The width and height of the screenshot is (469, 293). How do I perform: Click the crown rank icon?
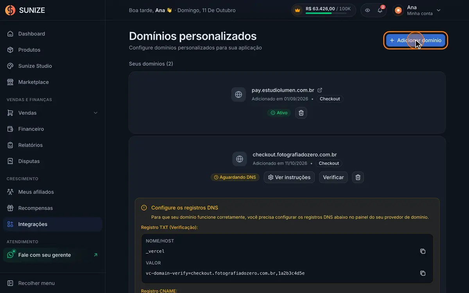[298, 10]
